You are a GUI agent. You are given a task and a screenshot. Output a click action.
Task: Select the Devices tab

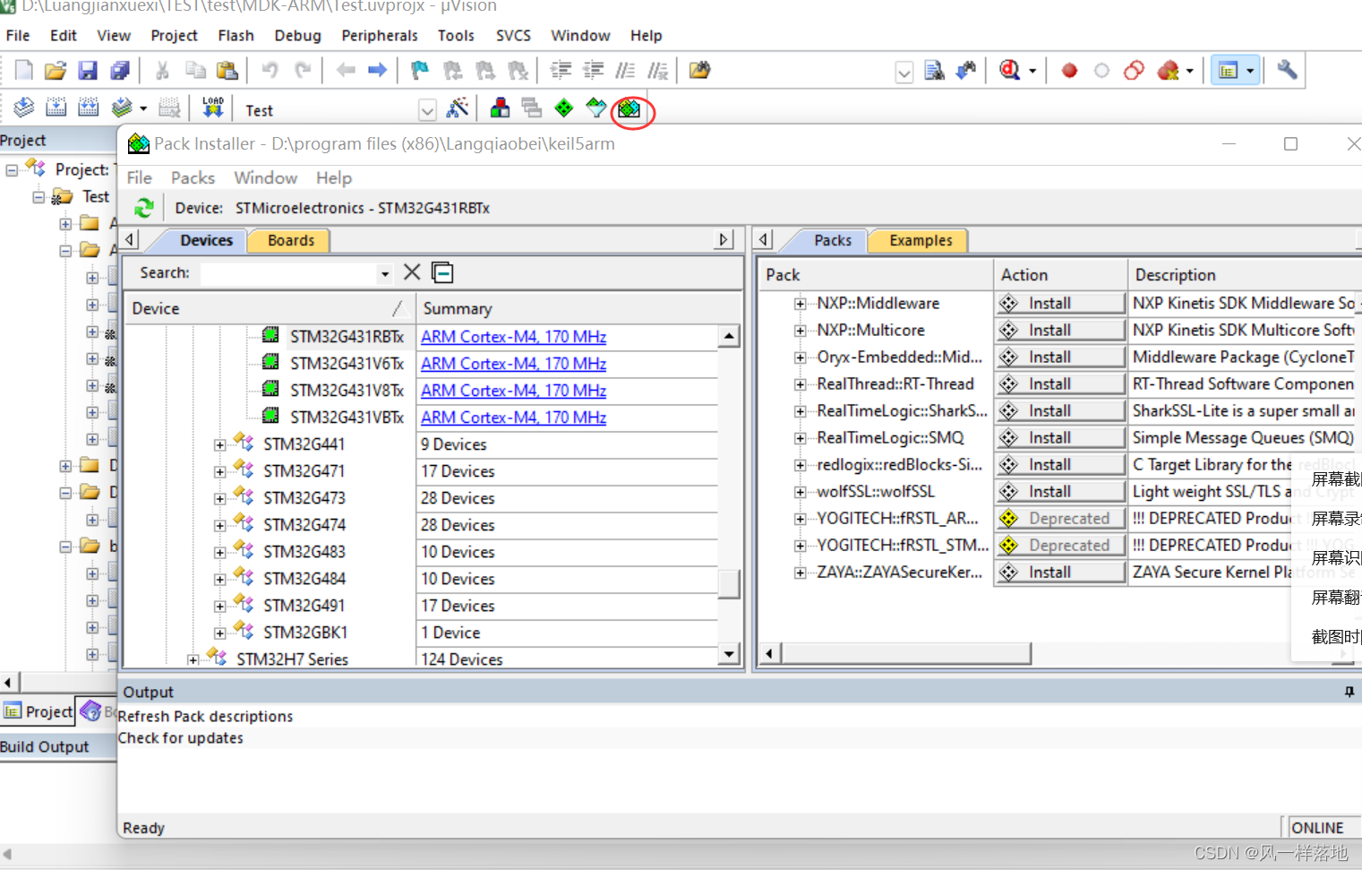pyautogui.click(x=206, y=240)
